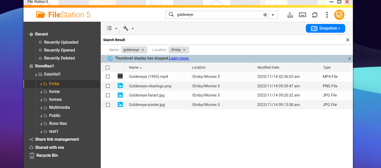Viewport: 381px width, 168px height.
Task: Open the Recycle Bin
Action: coord(47,155)
